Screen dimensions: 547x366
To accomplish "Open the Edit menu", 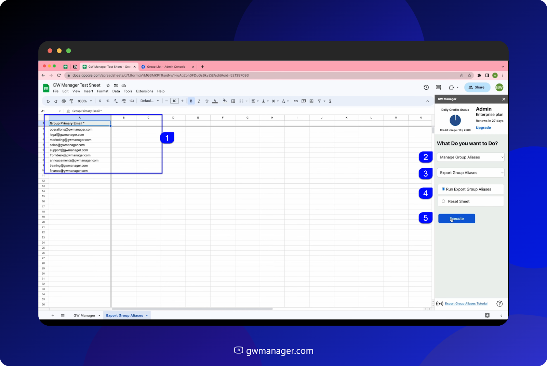I will click(x=65, y=91).
